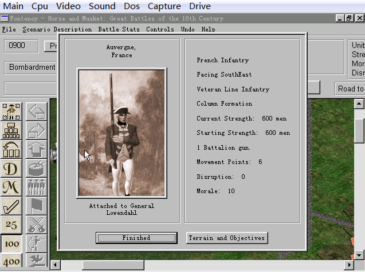This screenshot has width=365, height=272.
Task: Toggle the D toolbar button
Action: click(11, 169)
